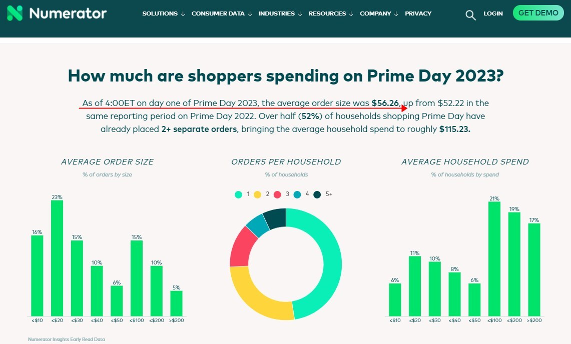Viewport: 571px width, 344px height.
Task: Click the teal legend dot for 1 order
Action: pyautogui.click(x=239, y=194)
